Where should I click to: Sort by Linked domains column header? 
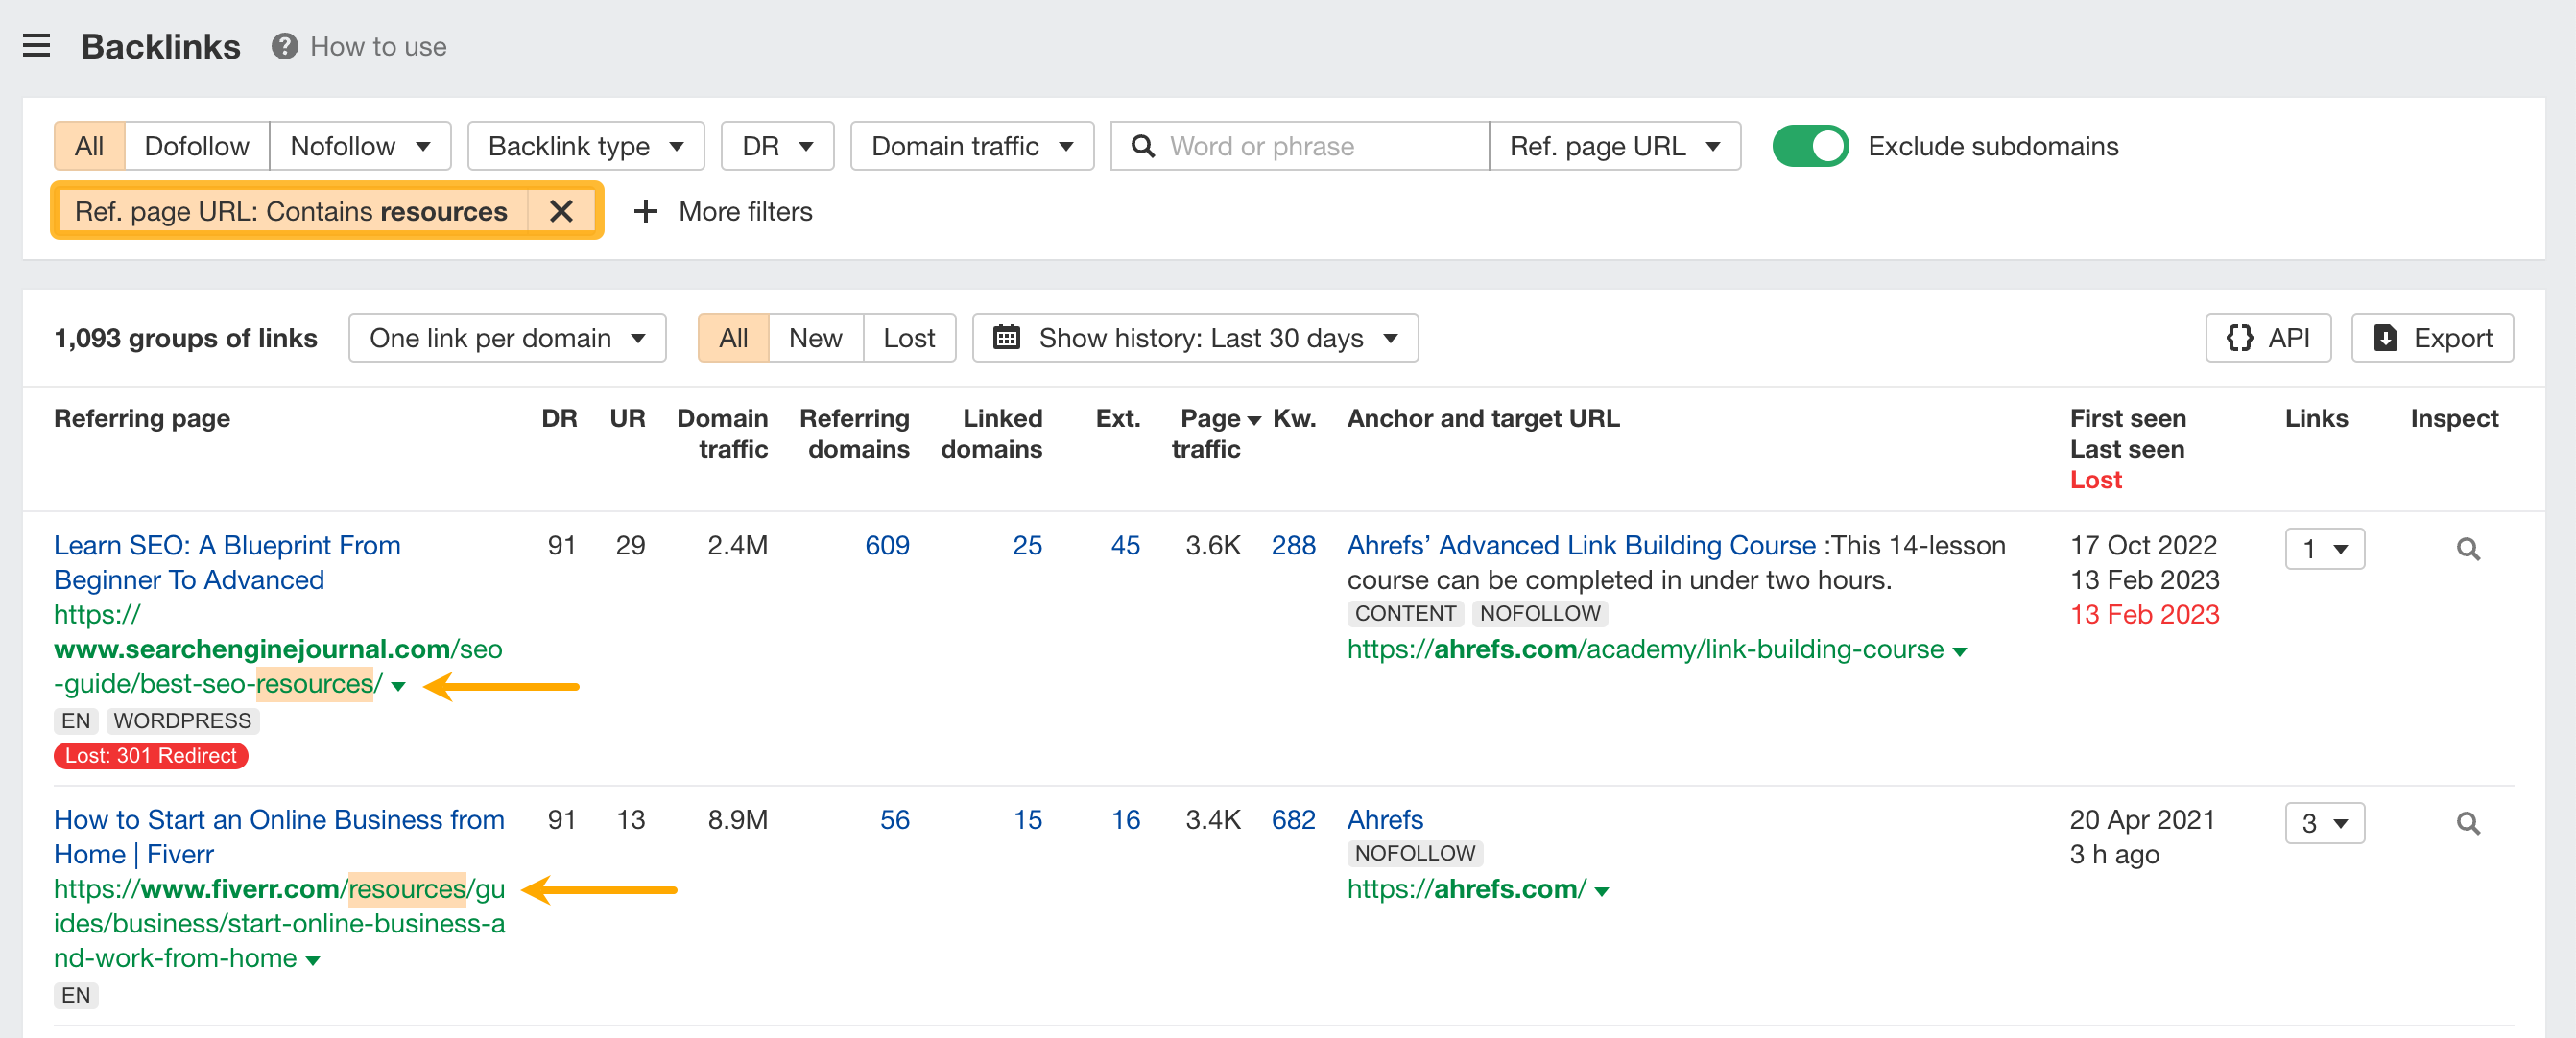point(992,433)
